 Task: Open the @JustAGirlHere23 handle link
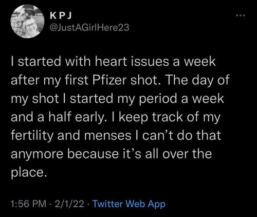89,28
